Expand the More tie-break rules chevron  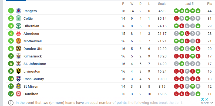(211, 103)
